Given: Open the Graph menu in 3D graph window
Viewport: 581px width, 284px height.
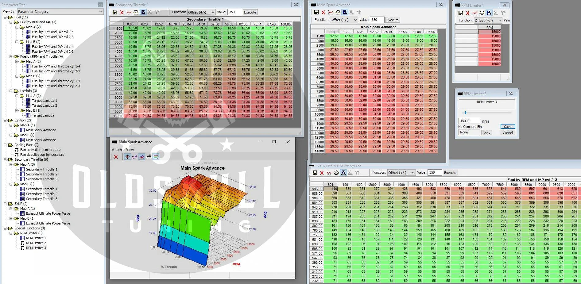Looking at the screenshot, I should point(117,150).
